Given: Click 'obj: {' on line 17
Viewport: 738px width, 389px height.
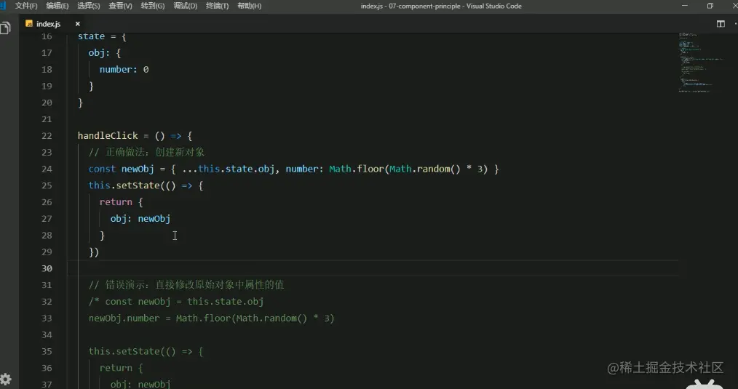Looking at the screenshot, I should tap(105, 53).
